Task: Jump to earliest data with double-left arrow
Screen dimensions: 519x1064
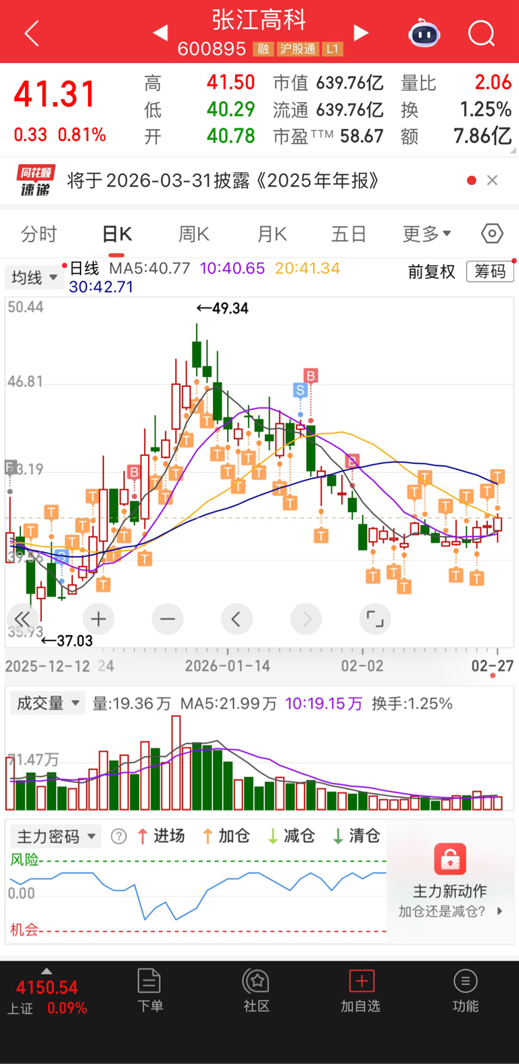Action: [x=22, y=619]
